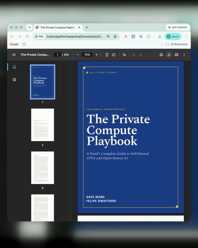Bookmark this page with star icon
This screenshot has height=248, width=198.
(x=115, y=37)
